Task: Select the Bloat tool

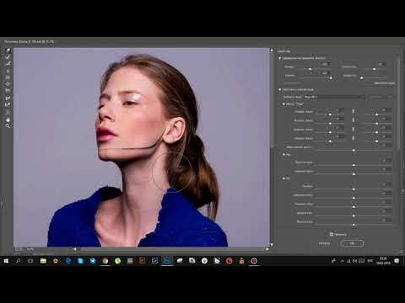Action: coord(8,84)
